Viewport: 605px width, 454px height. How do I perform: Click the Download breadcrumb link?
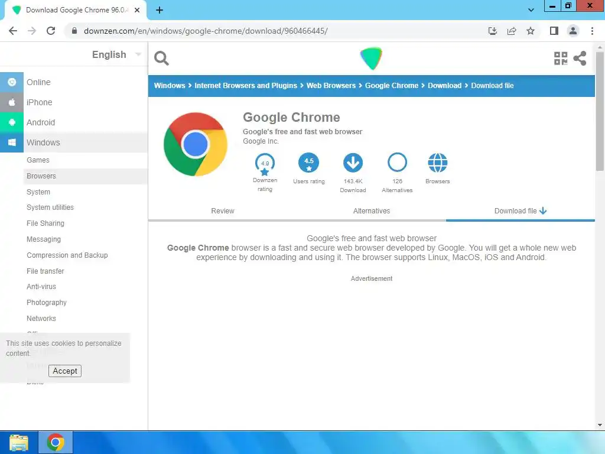pos(444,86)
